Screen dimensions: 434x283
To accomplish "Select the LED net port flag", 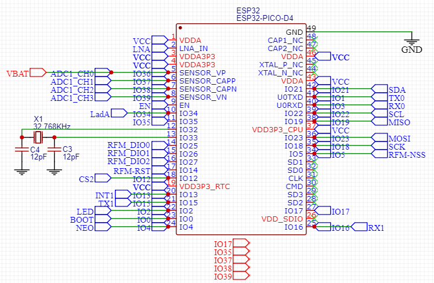I will [x=103, y=211].
